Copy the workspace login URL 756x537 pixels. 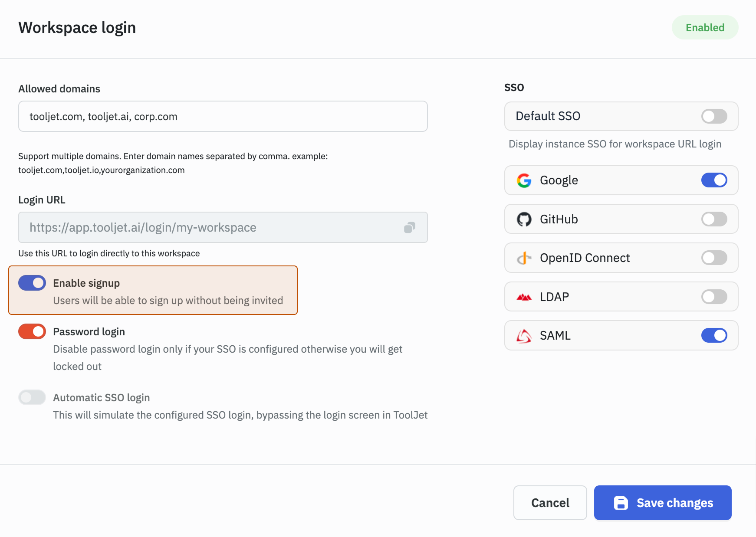(x=409, y=227)
